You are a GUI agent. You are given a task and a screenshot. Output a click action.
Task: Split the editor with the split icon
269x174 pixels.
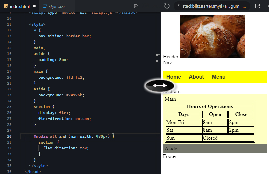click(x=146, y=6)
